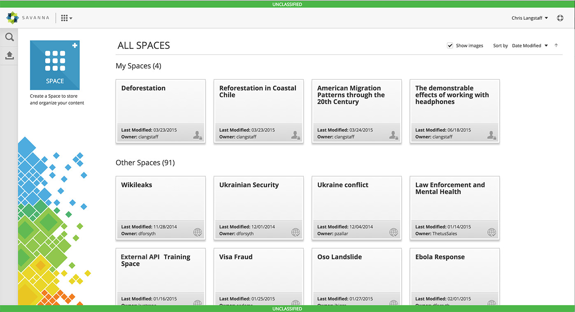575x312 pixels.
Task: Click globe icon on Law Enforcement card
Action: pos(491,232)
